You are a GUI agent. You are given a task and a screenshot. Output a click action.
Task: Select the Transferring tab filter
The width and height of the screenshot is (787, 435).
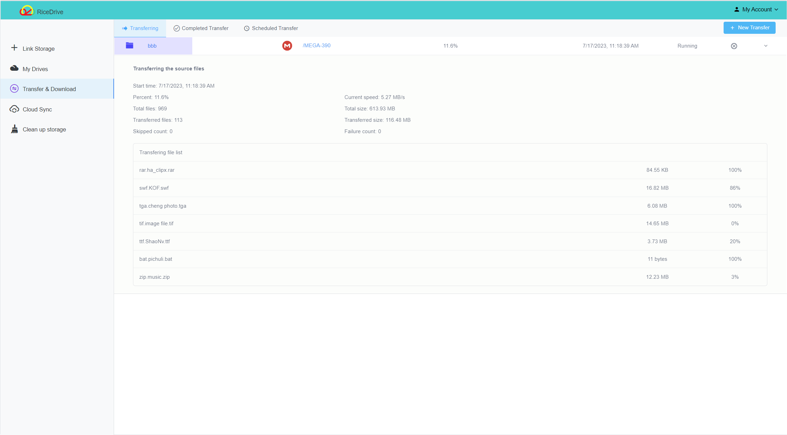[140, 28]
